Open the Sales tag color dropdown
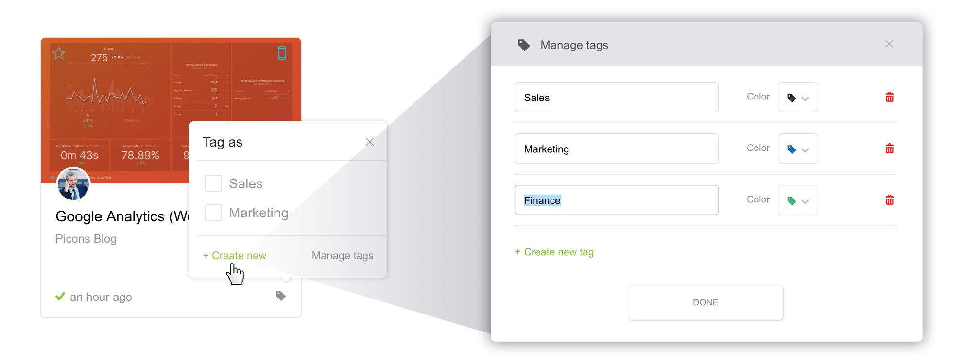 (x=798, y=98)
